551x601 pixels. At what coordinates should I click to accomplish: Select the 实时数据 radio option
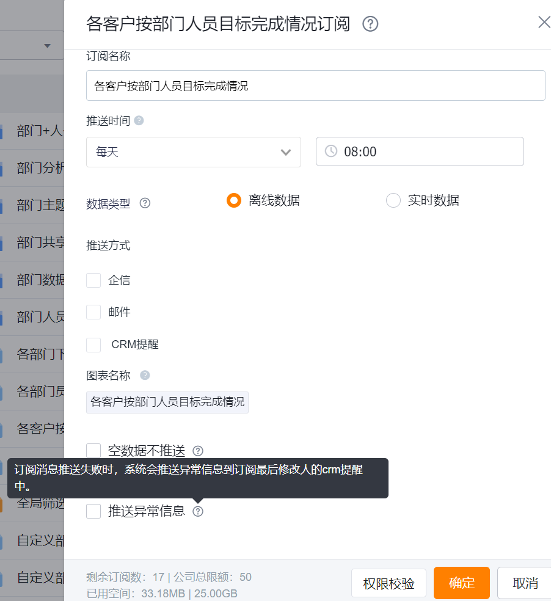click(x=393, y=200)
